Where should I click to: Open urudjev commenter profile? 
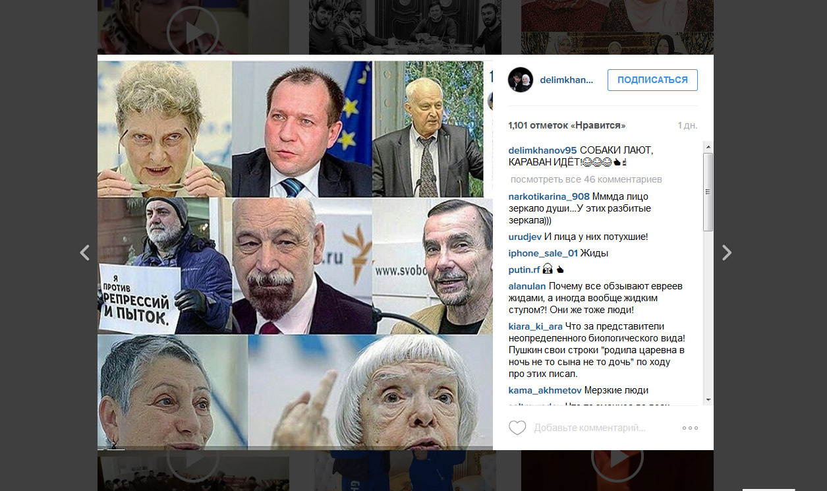click(525, 237)
